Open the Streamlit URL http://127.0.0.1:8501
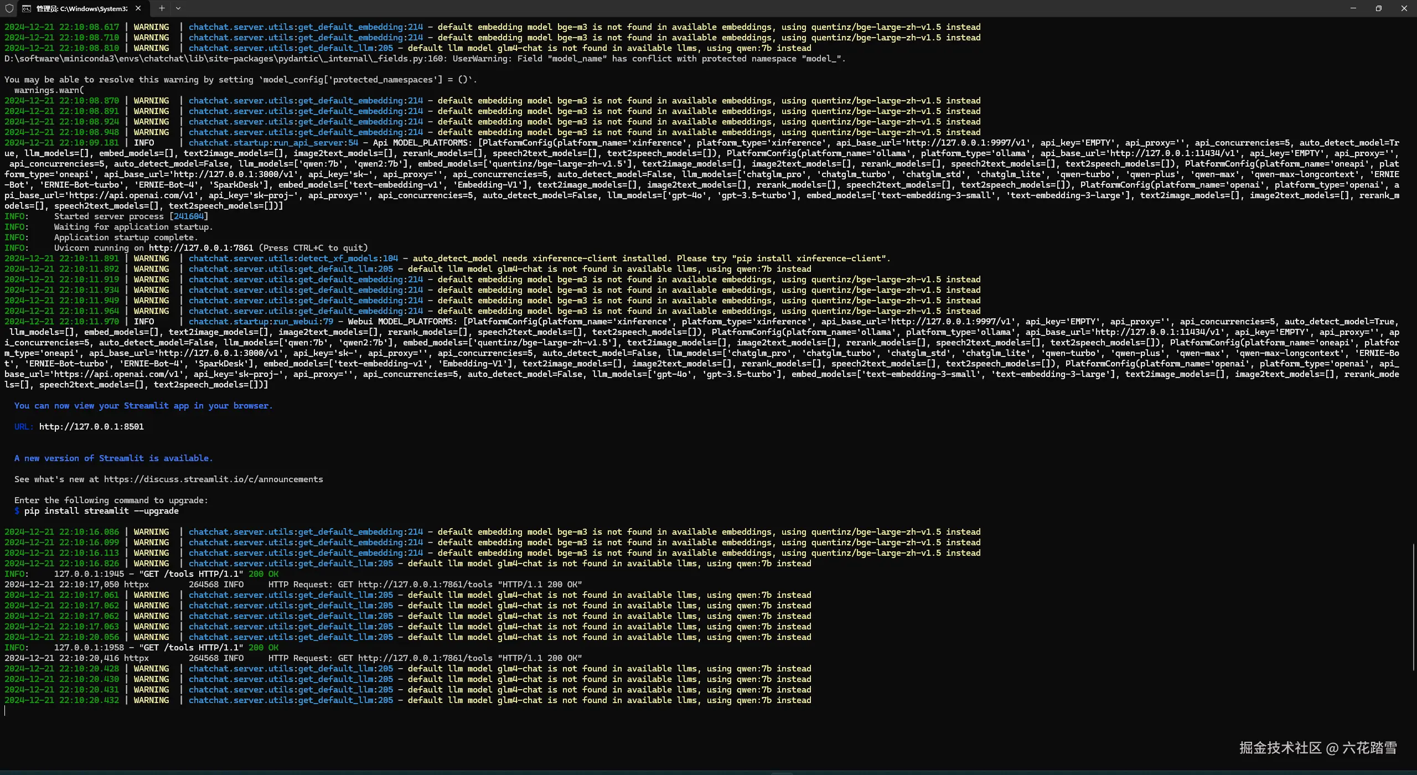The image size is (1417, 775). coord(91,427)
